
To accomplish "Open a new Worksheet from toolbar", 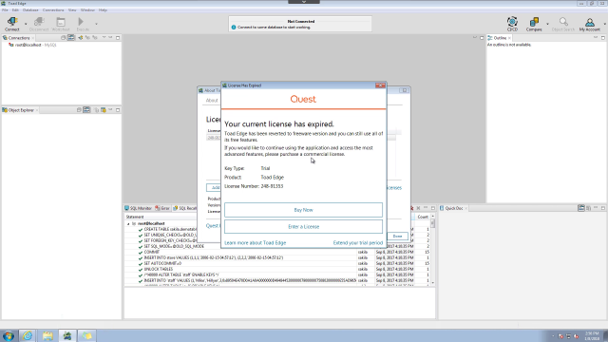I will coord(61,24).
